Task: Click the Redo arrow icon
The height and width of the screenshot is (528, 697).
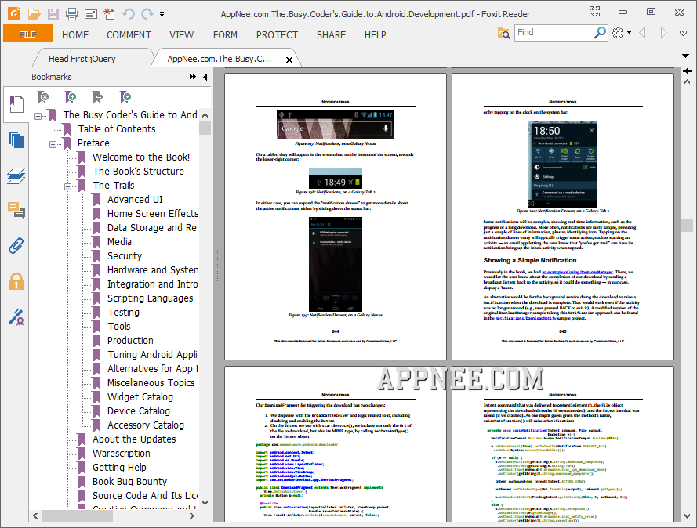Action: [147, 14]
